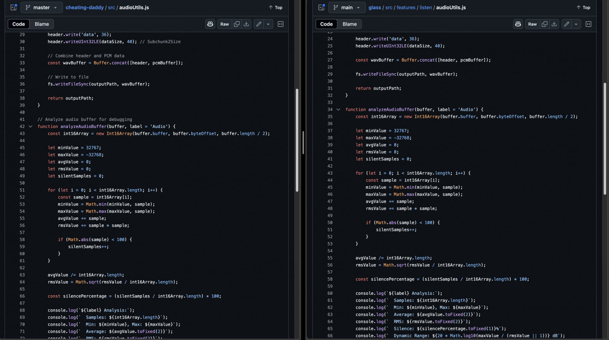Open symbols panel in left pane
The width and height of the screenshot is (609, 340).
pos(281,24)
